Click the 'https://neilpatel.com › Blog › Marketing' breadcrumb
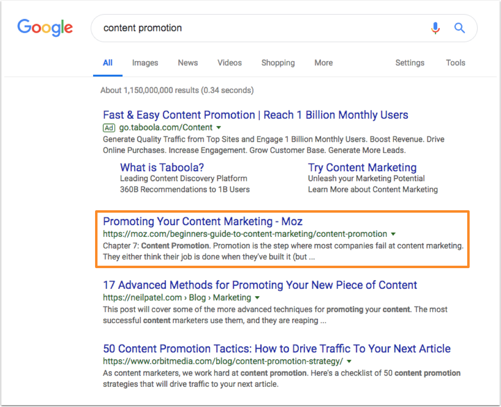This screenshot has width=501, height=407. 177,298
